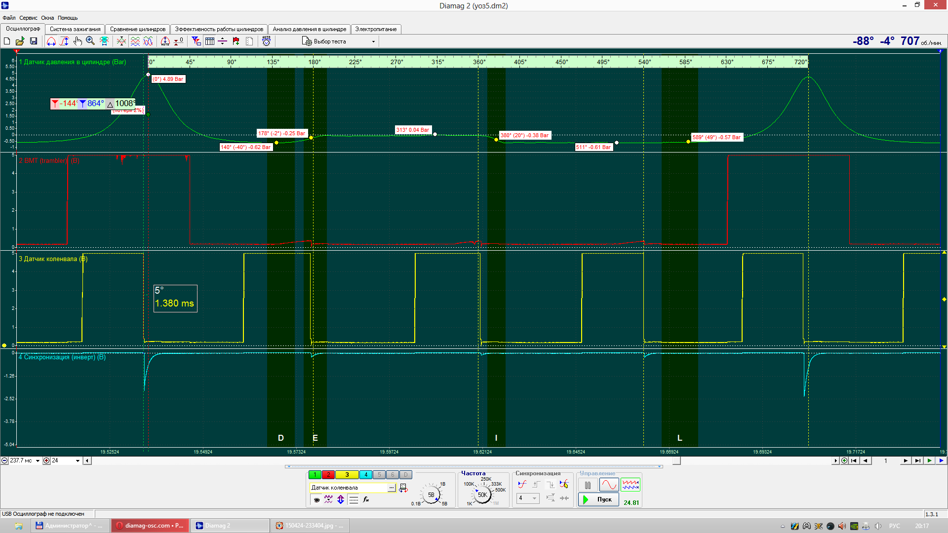Screen dimensions: 948x533
Task: Toggle the grid table toolbar icon
Action: click(x=210, y=41)
